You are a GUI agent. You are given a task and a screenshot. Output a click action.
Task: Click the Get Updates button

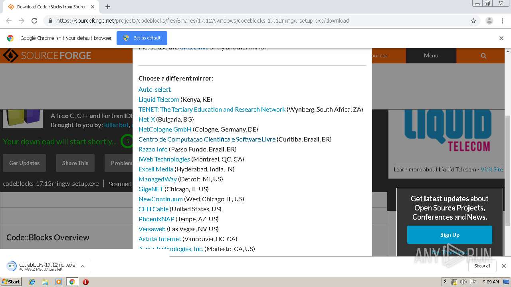click(24, 163)
